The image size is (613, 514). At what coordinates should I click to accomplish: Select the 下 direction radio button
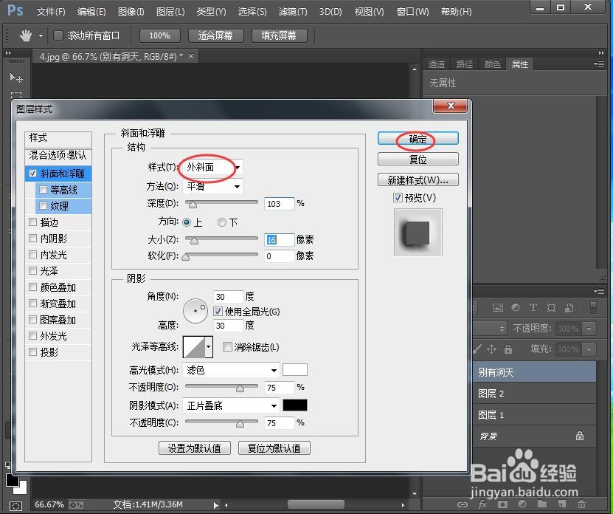[221, 223]
